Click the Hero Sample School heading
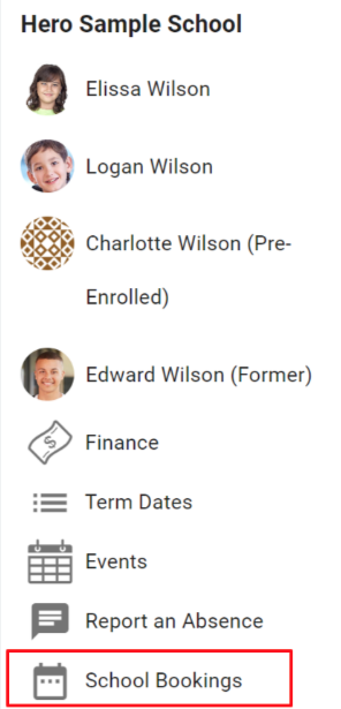Viewport: 341px width, 709px height. (131, 24)
